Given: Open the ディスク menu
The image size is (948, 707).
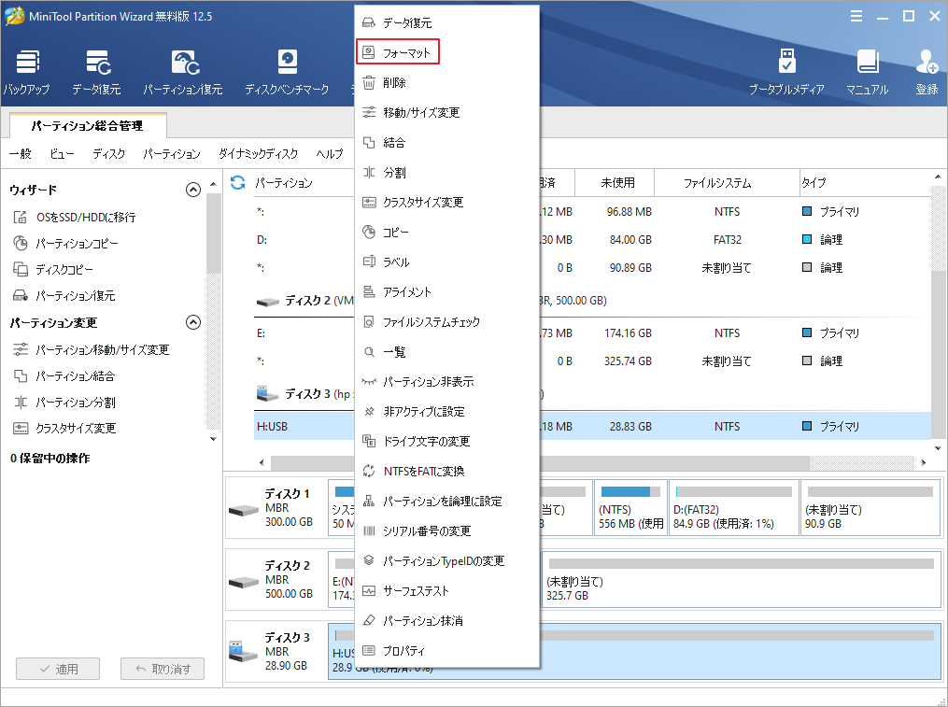Looking at the screenshot, I should click(109, 153).
